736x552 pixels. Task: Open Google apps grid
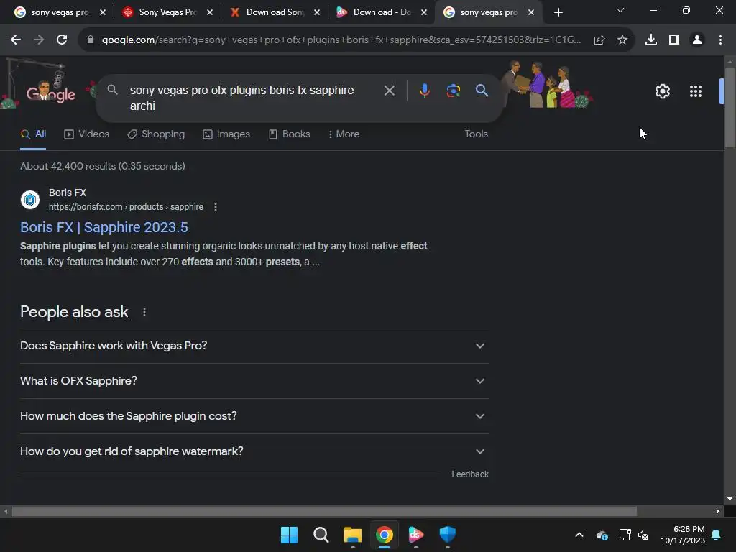pyautogui.click(x=696, y=91)
